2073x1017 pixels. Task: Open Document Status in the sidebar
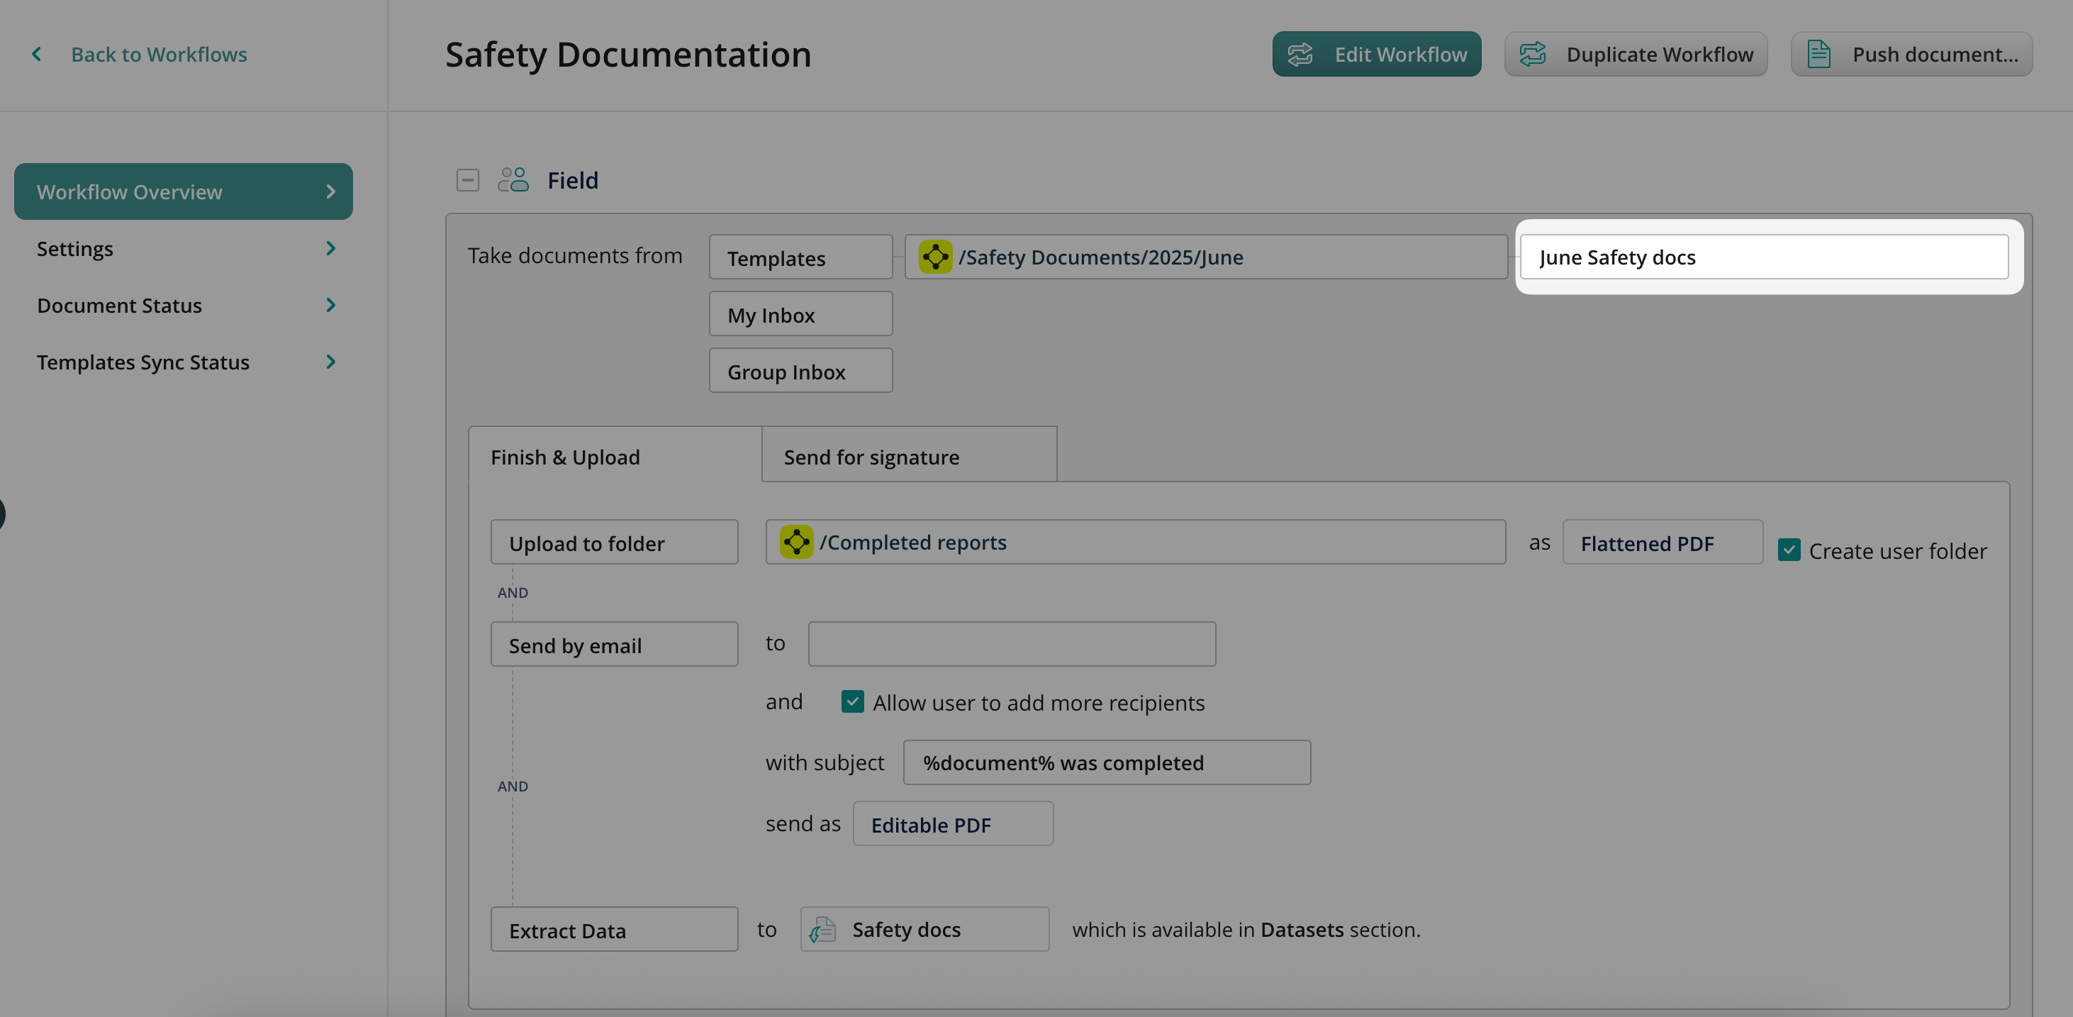pyautogui.click(x=119, y=305)
